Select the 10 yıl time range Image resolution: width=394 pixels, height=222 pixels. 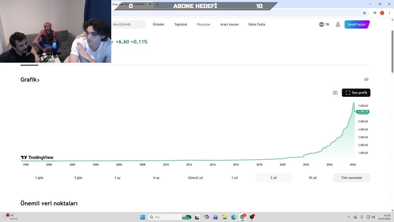(x=312, y=178)
